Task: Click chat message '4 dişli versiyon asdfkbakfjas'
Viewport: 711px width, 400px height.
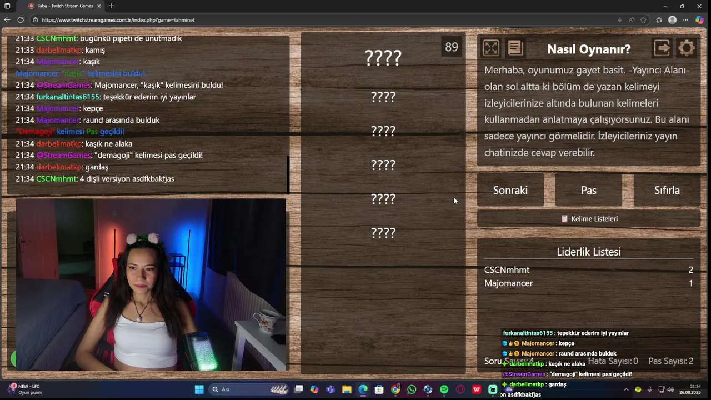Action: tap(127, 178)
